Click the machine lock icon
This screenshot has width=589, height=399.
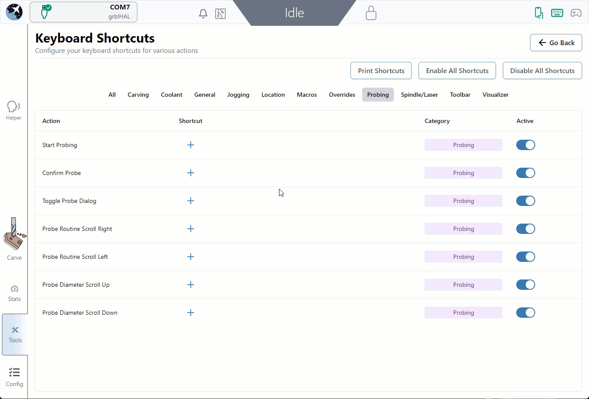(x=371, y=13)
